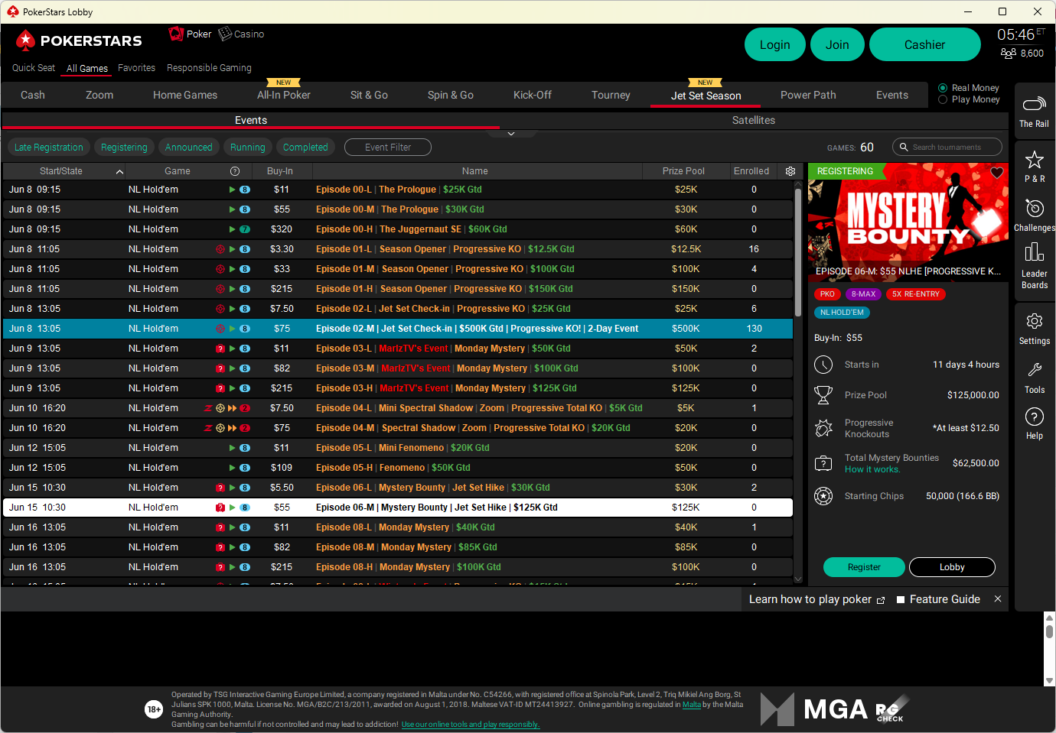Screen dimensions: 1056x733
Task: Click the gear icon on the tournament list header
Action: 790,170
